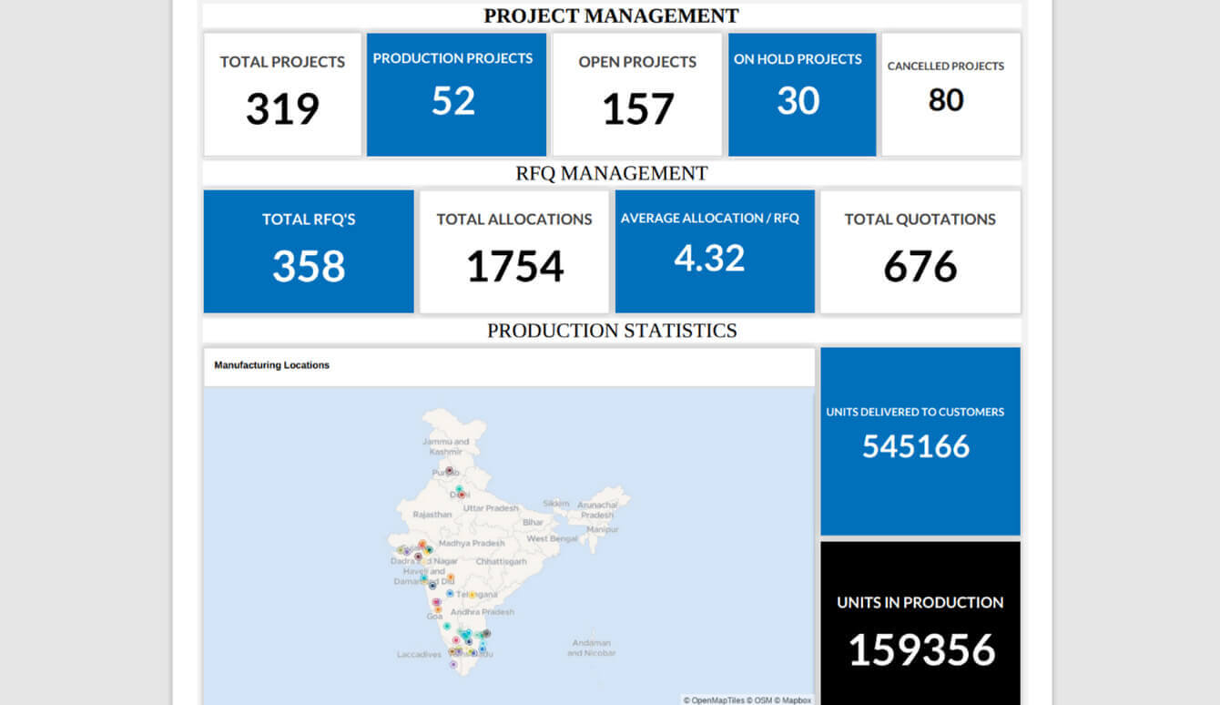Click the blue marker in Andhra Pradesh region
1220x705 pixels.
(448, 593)
